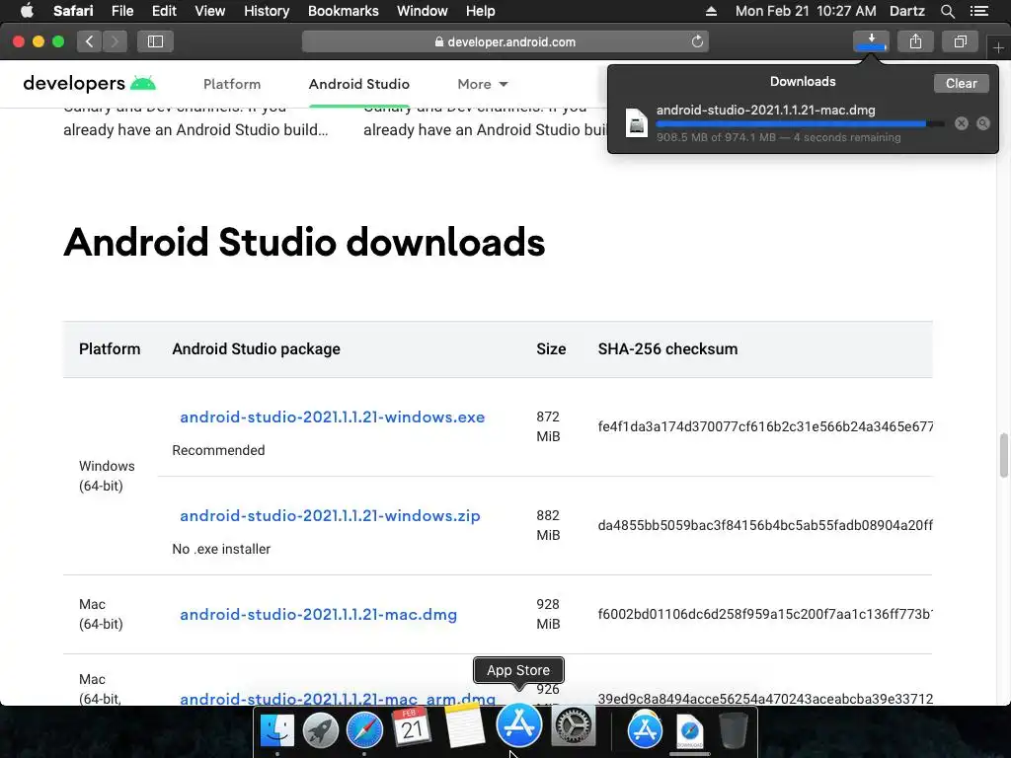Download android-studio-2021.1.1.21-windows.exe
The image size is (1011, 758).
click(332, 417)
